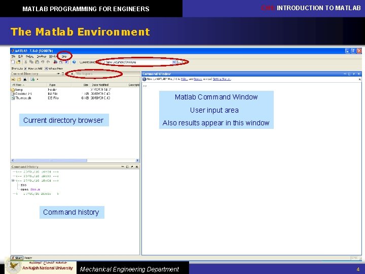Click the view/reports icon in Current Directory panel

[x=32, y=80]
